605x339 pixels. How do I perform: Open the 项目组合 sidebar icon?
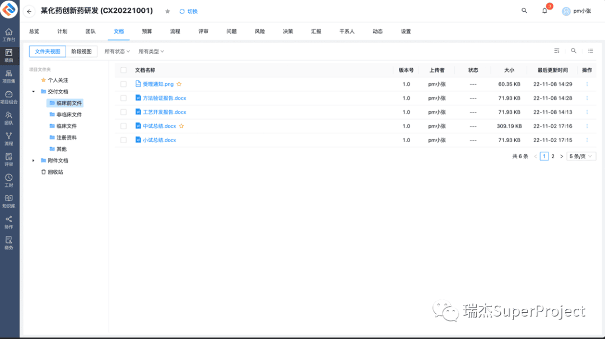point(9,97)
